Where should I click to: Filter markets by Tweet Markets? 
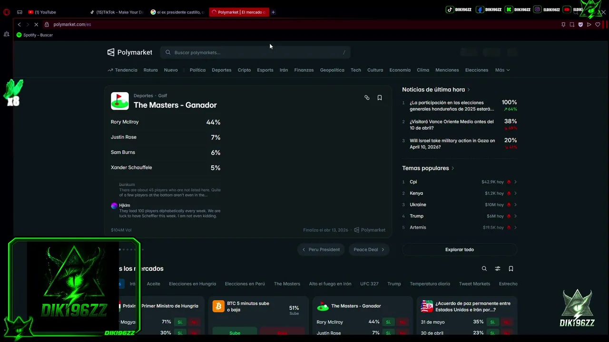coord(474,284)
